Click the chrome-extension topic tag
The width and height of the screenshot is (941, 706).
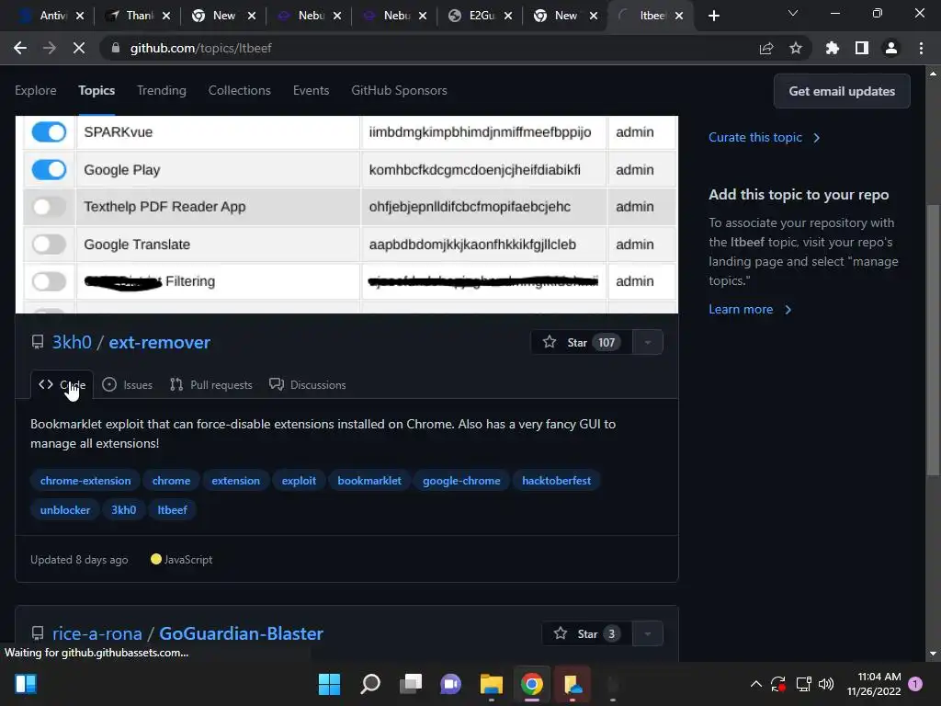pyautogui.click(x=85, y=480)
